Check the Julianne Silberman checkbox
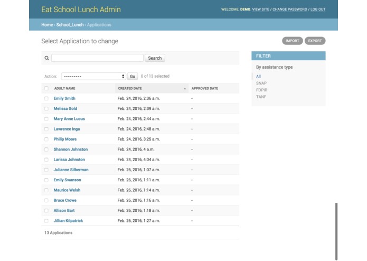 (46, 170)
